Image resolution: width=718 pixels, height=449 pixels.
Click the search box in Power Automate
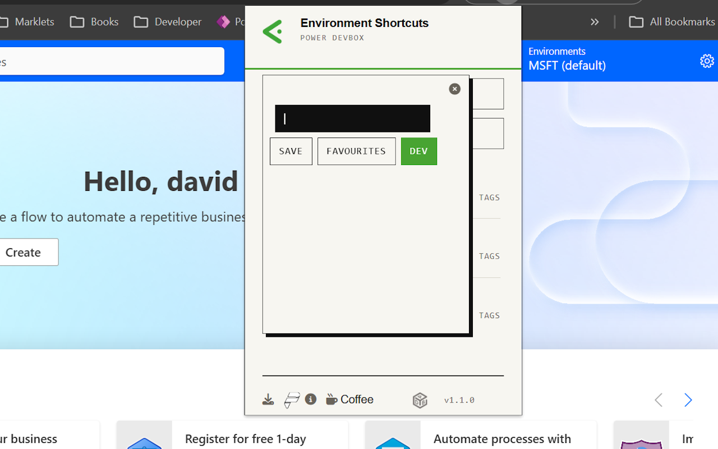(112, 61)
